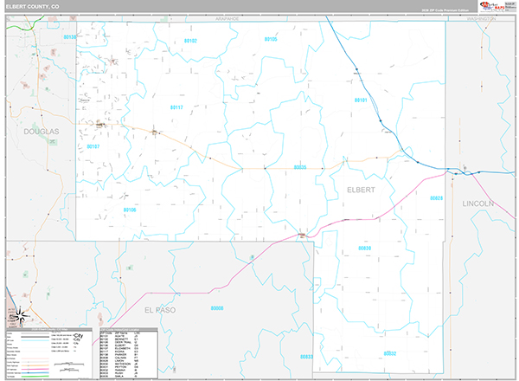The height and width of the screenshot is (381, 519).
Task: Click the green Toll Roads legend line
Action: (x=35, y=377)
